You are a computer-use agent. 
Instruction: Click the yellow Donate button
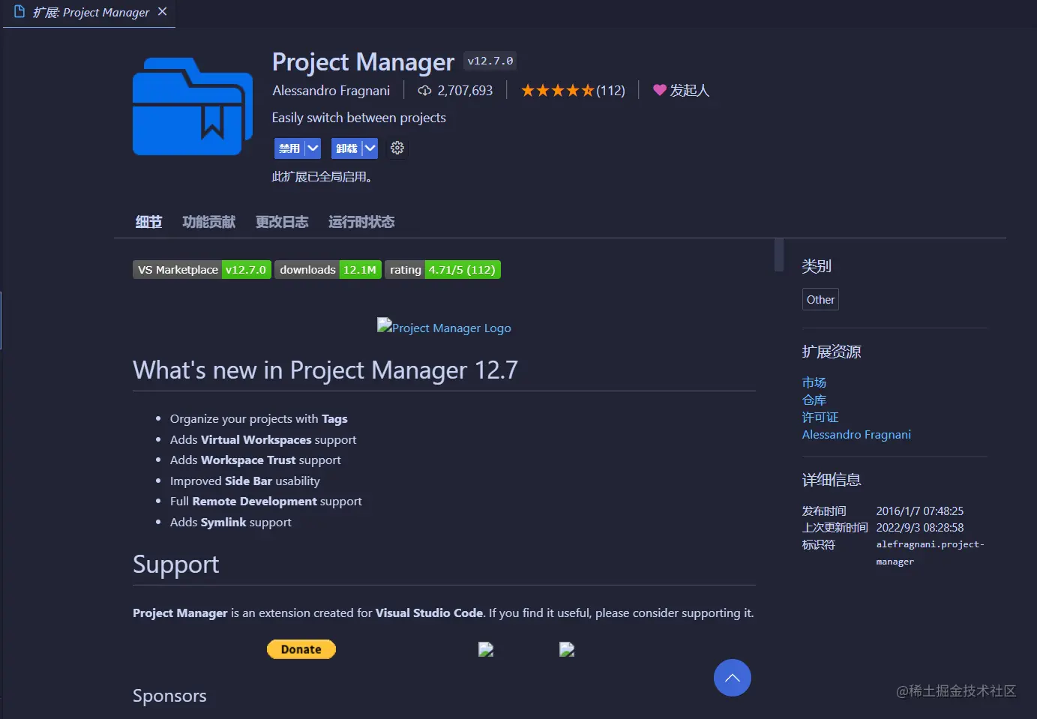point(301,649)
